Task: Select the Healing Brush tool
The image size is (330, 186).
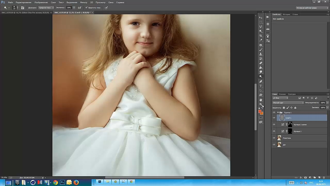Action: pos(261,45)
